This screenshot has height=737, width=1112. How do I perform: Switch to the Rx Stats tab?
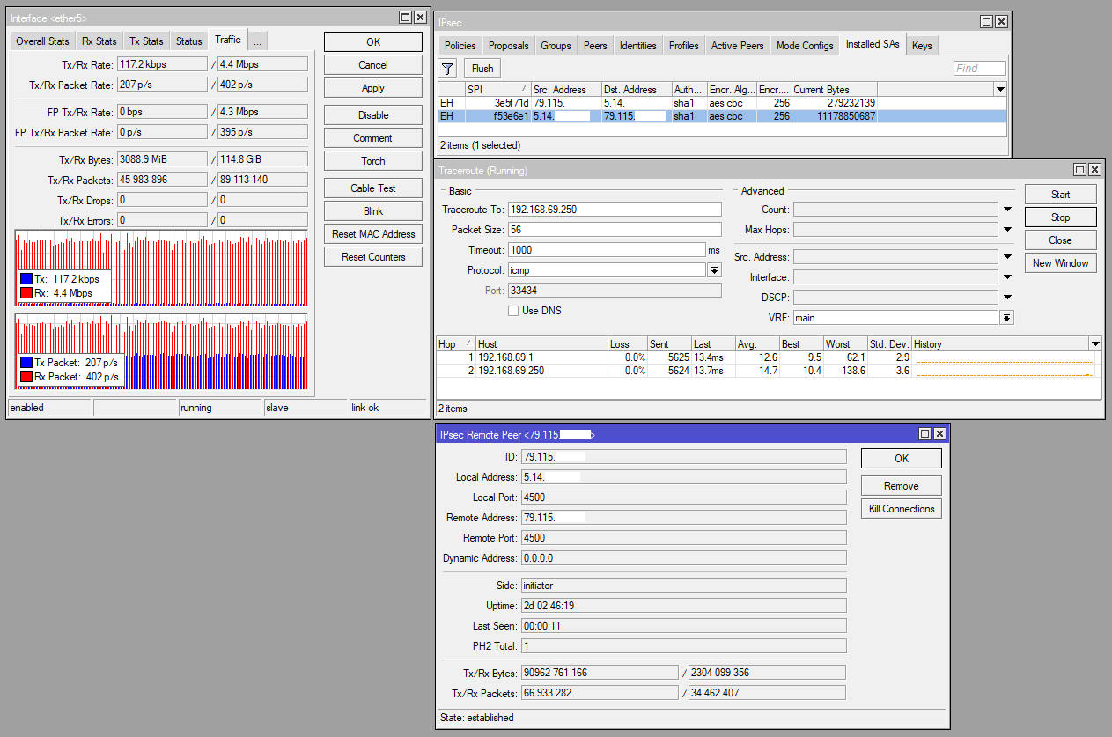(x=99, y=41)
